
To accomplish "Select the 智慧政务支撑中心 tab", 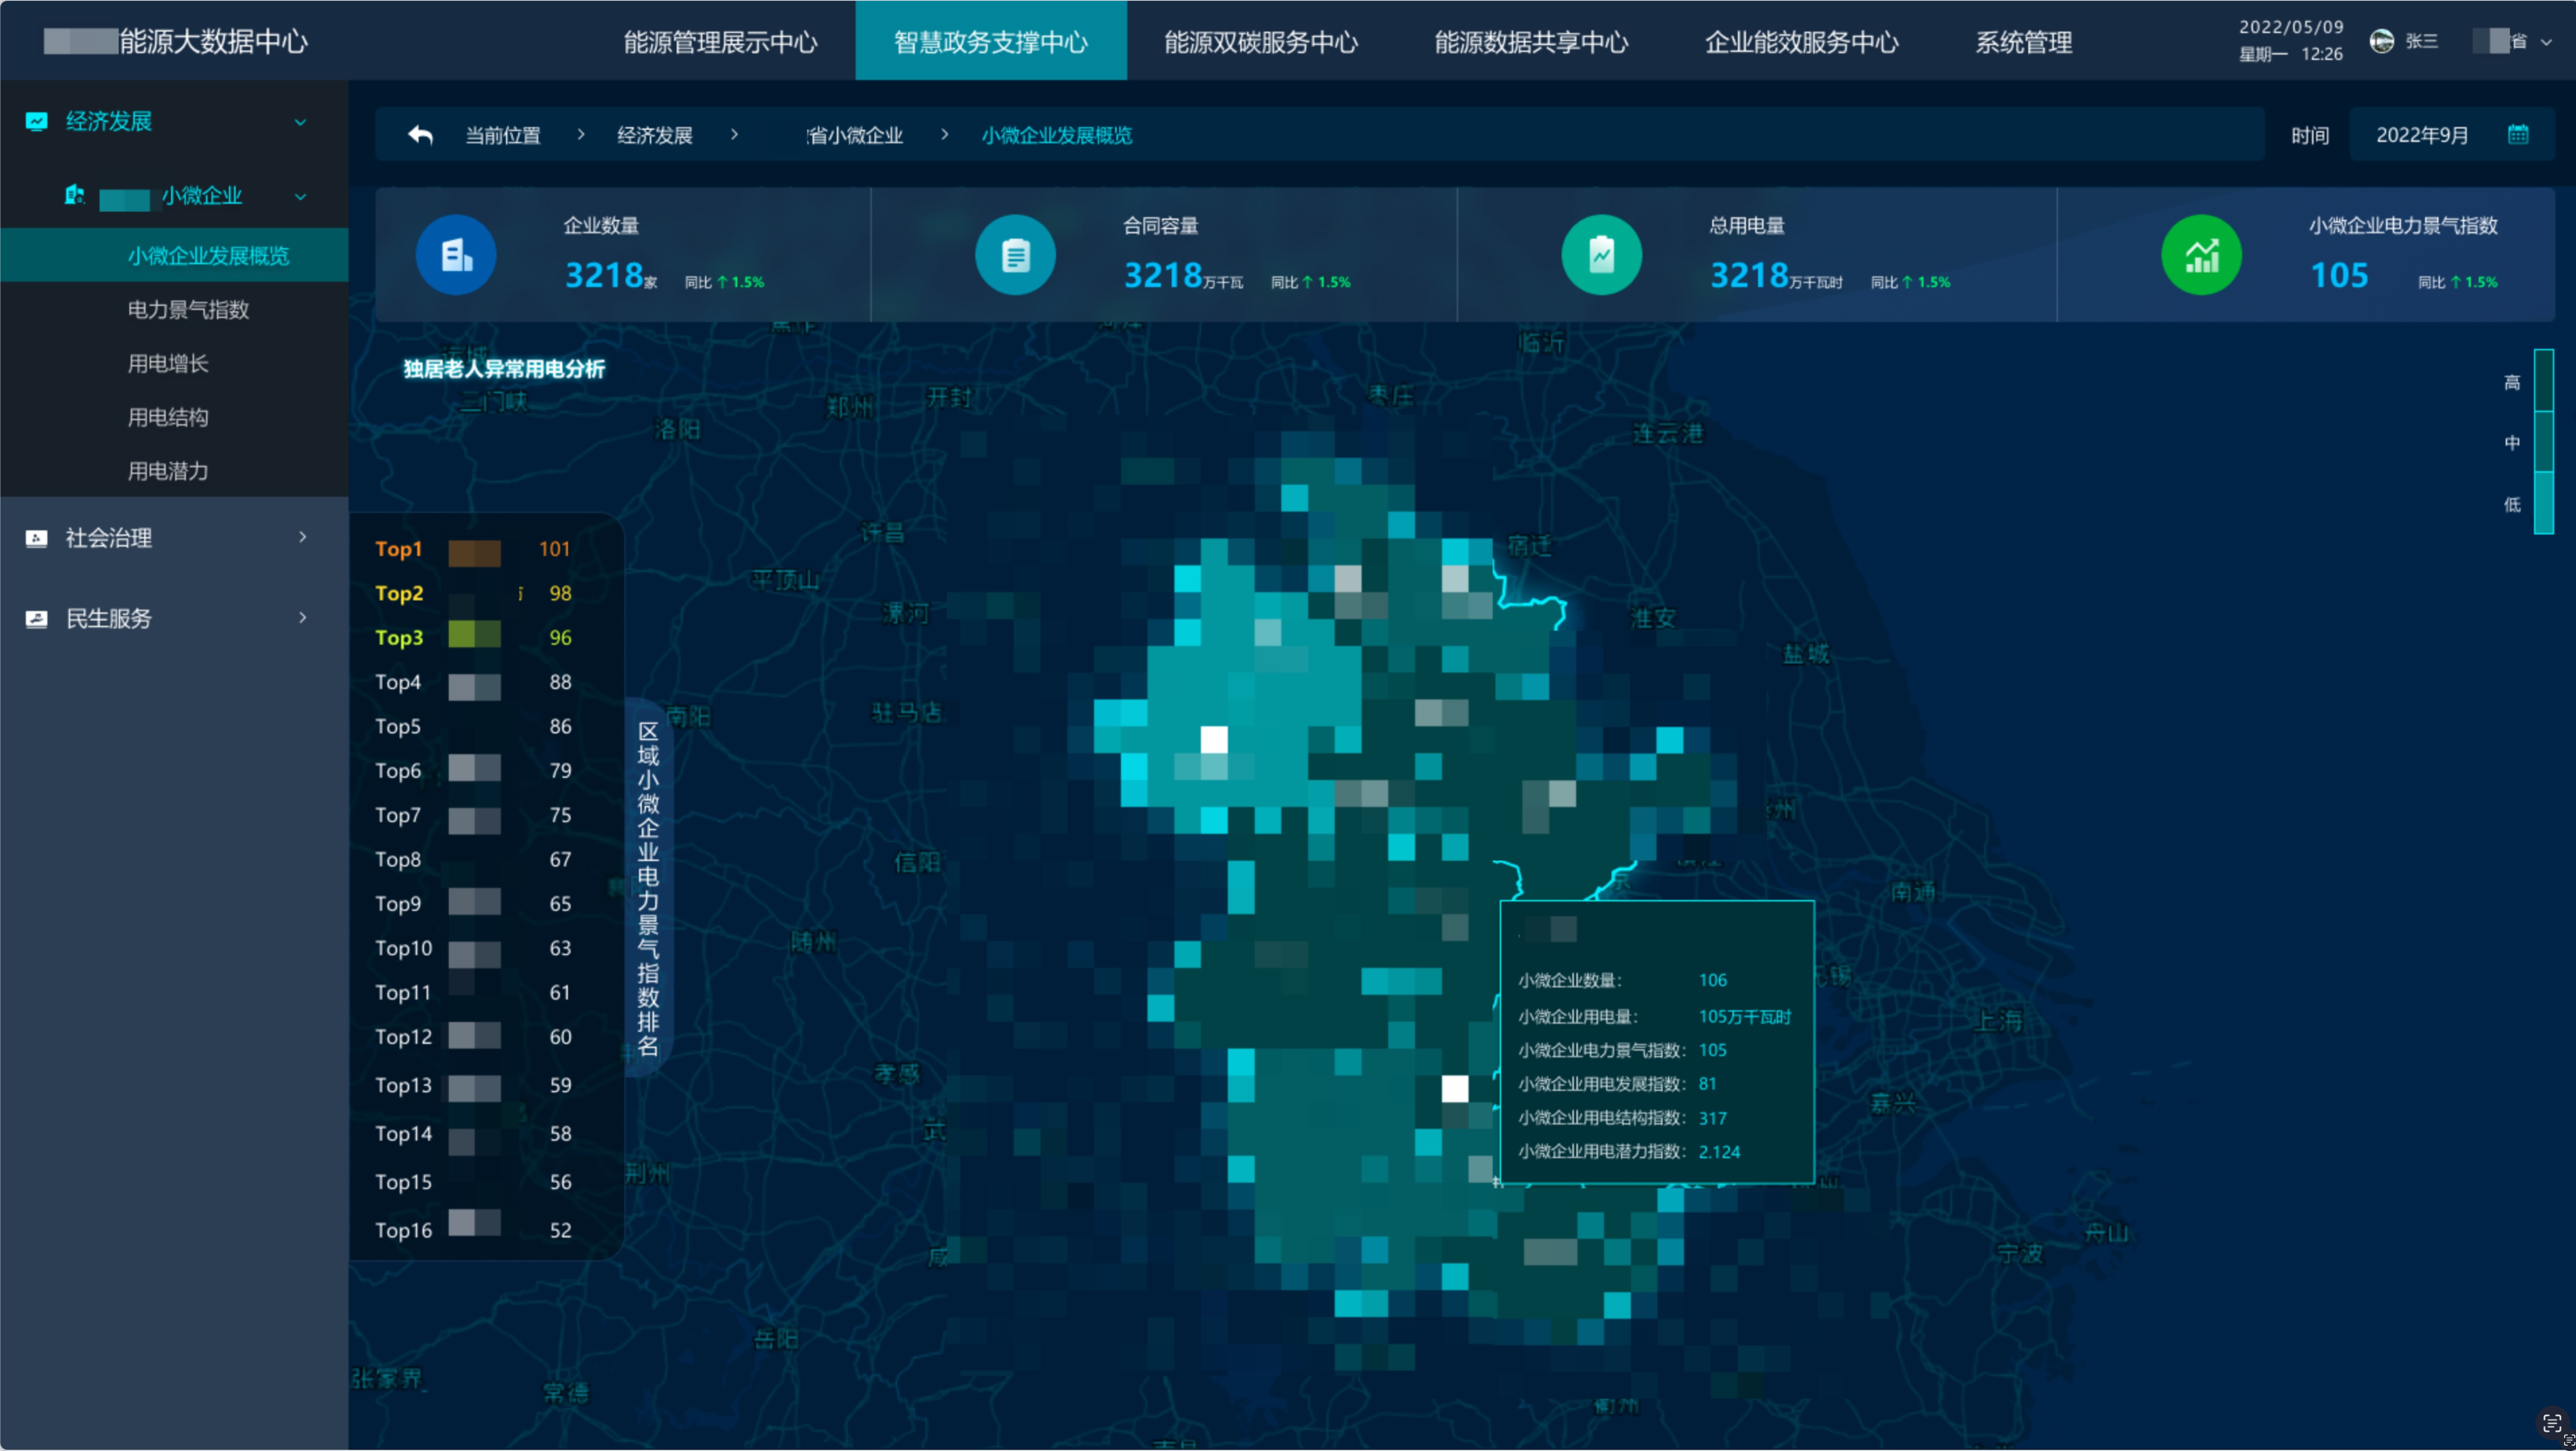I will (991, 41).
